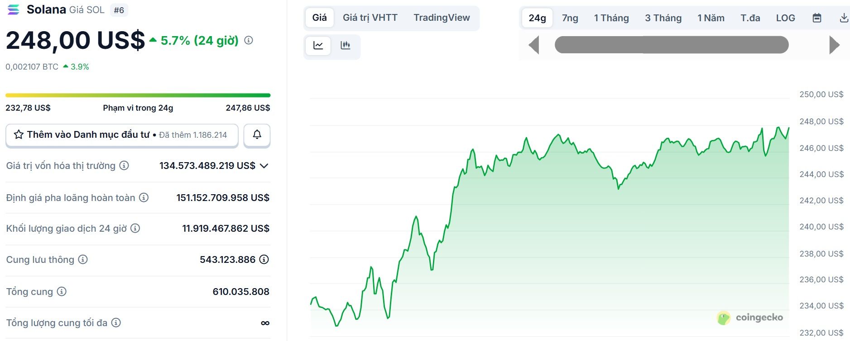The image size is (850, 341).
Task: Select the candlestick chart view icon
Action: coord(346,46)
